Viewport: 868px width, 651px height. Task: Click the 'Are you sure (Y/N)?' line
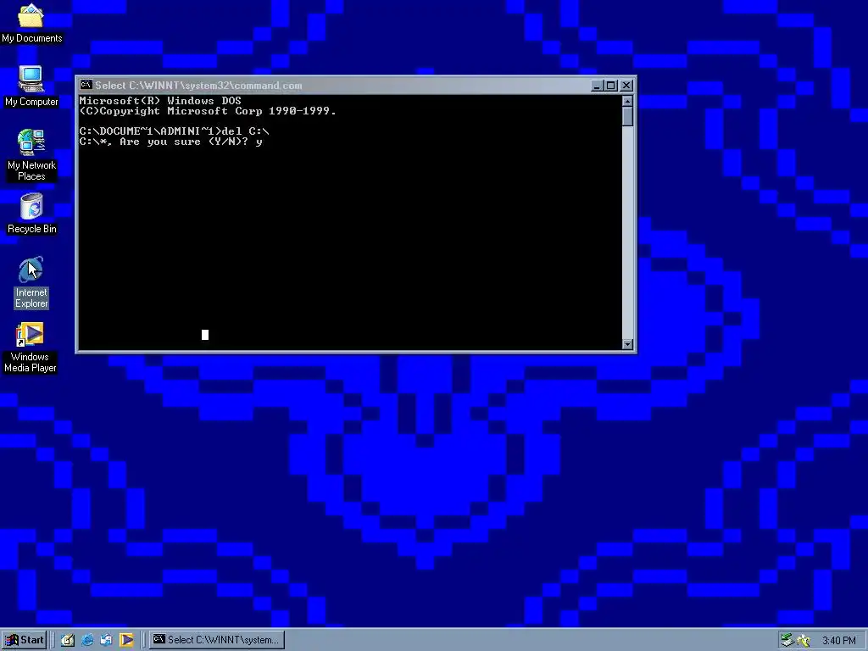pos(170,142)
